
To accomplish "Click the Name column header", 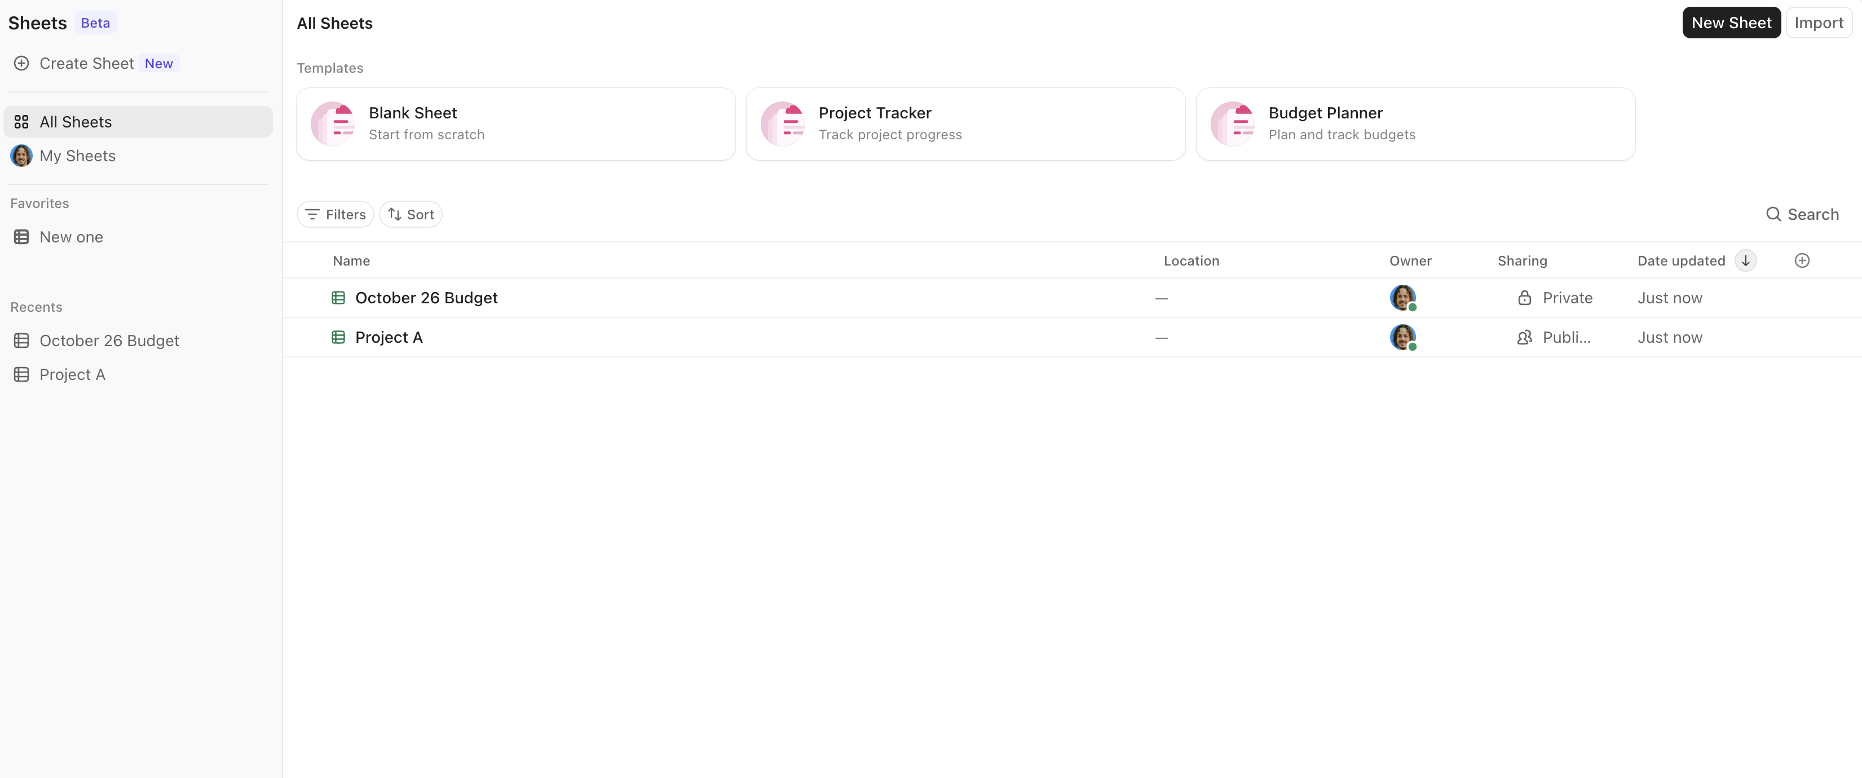I will (351, 261).
